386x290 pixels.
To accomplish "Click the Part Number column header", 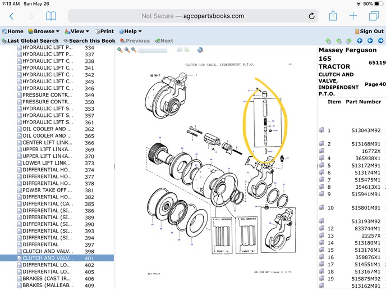I will [363, 102].
